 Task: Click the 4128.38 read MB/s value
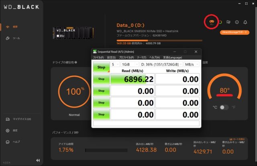tap(146, 150)
